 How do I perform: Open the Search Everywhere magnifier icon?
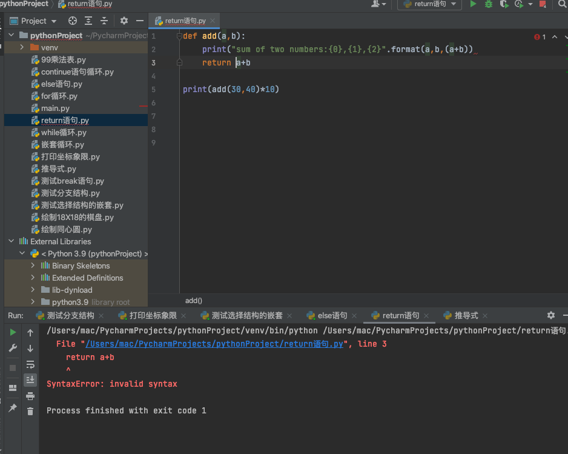pos(562,4)
